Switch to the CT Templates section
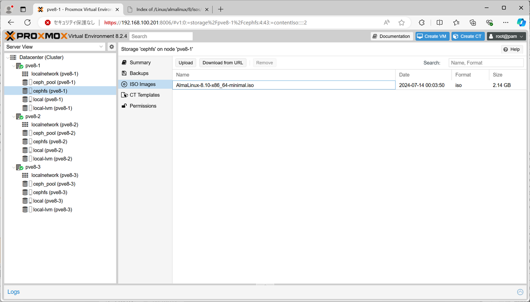The width and height of the screenshot is (530, 302). click(x=144, y=95)
